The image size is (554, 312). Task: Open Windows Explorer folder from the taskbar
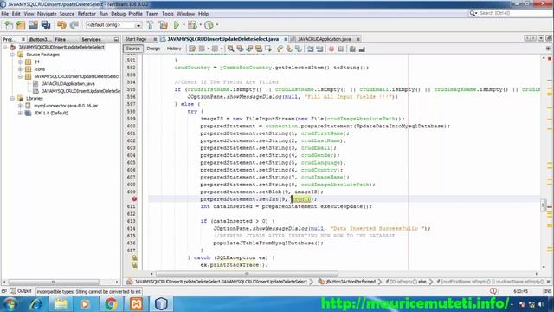click(61, 304)
